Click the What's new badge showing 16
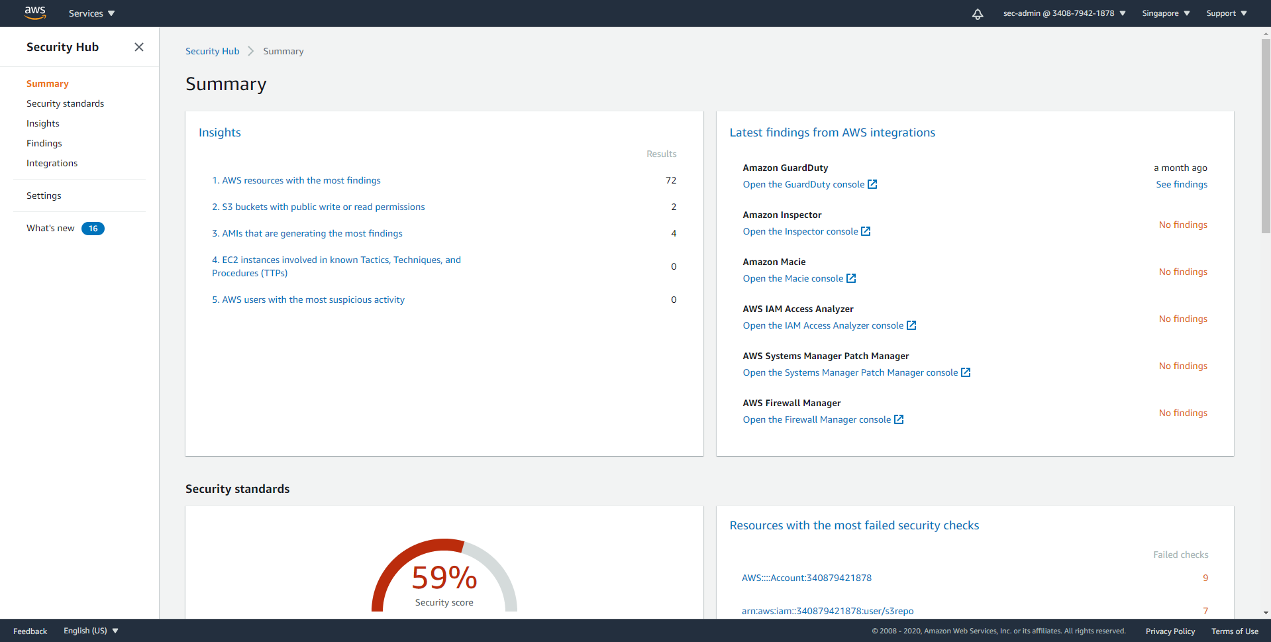 pyautogui.click(x=93, y=229)
